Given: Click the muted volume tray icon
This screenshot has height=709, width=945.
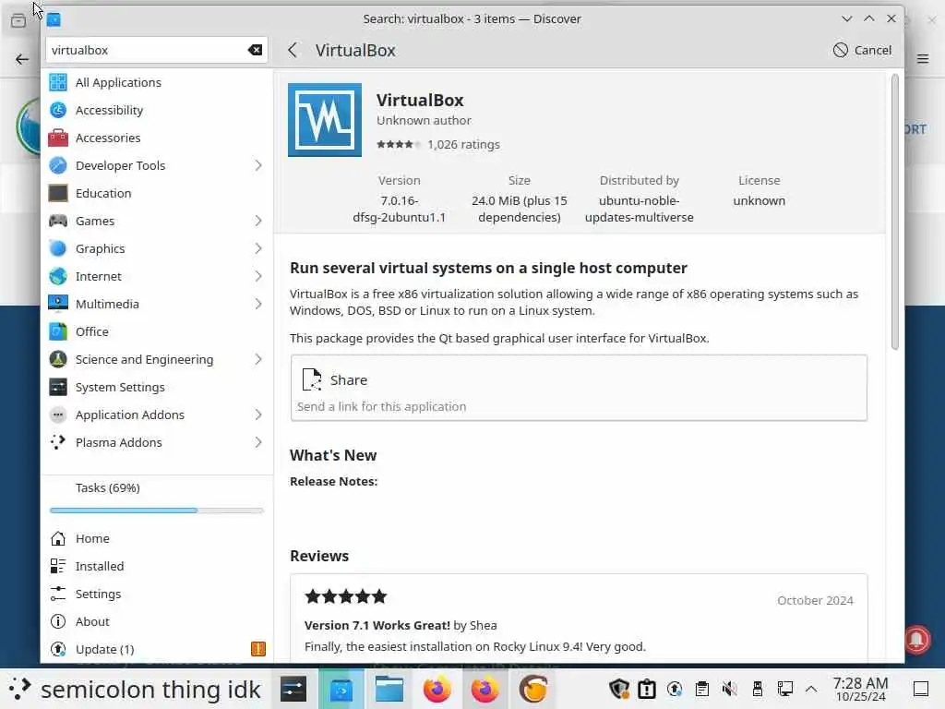Looking at the screenshot, I should [x=730, y=689].
